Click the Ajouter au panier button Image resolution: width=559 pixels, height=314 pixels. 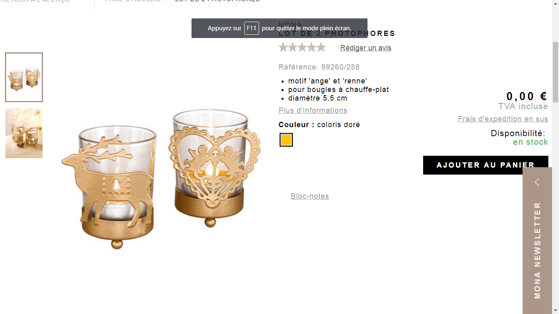[x=486, y=165]
